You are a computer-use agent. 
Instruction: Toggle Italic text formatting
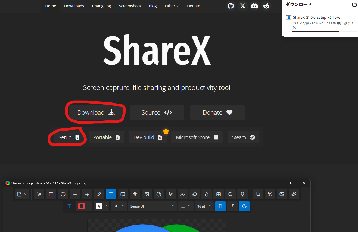[x=232, y=206]
